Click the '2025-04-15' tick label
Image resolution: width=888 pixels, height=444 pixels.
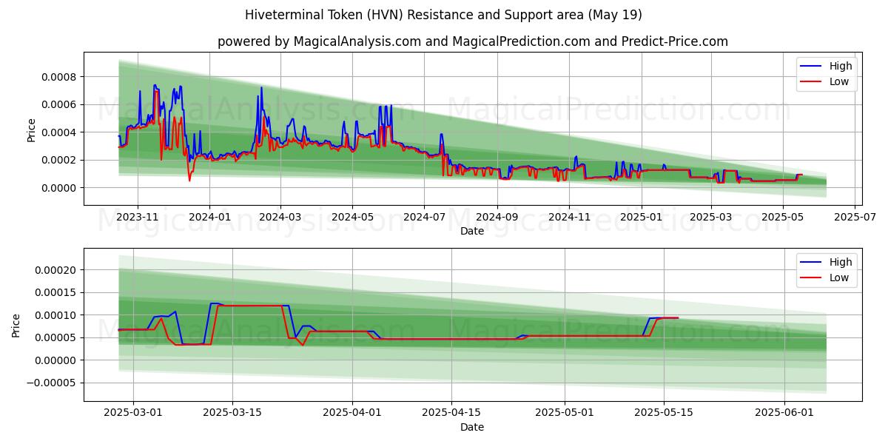(451, 413)
